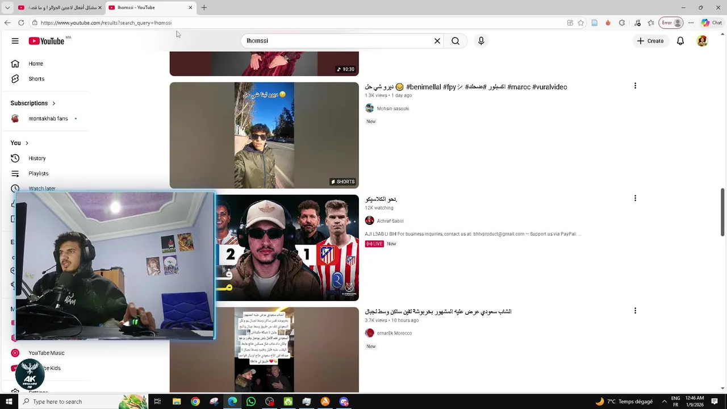Image resolution: width=727 pixels, height=409 pixels.
Task: Click the flame extension icon in toolbar
Action: [608, 23]
